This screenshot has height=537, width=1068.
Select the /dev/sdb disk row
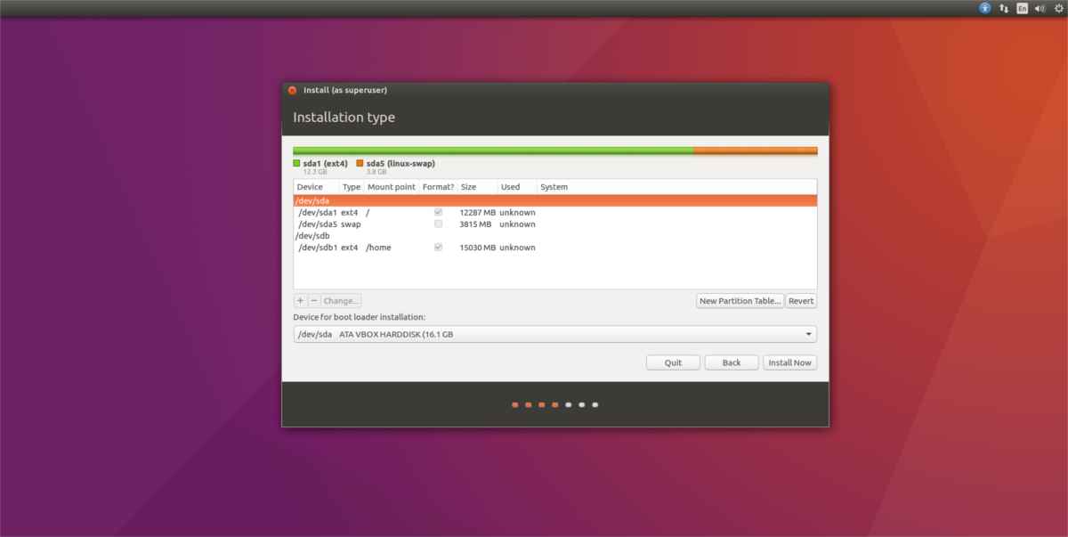(555, 236)
